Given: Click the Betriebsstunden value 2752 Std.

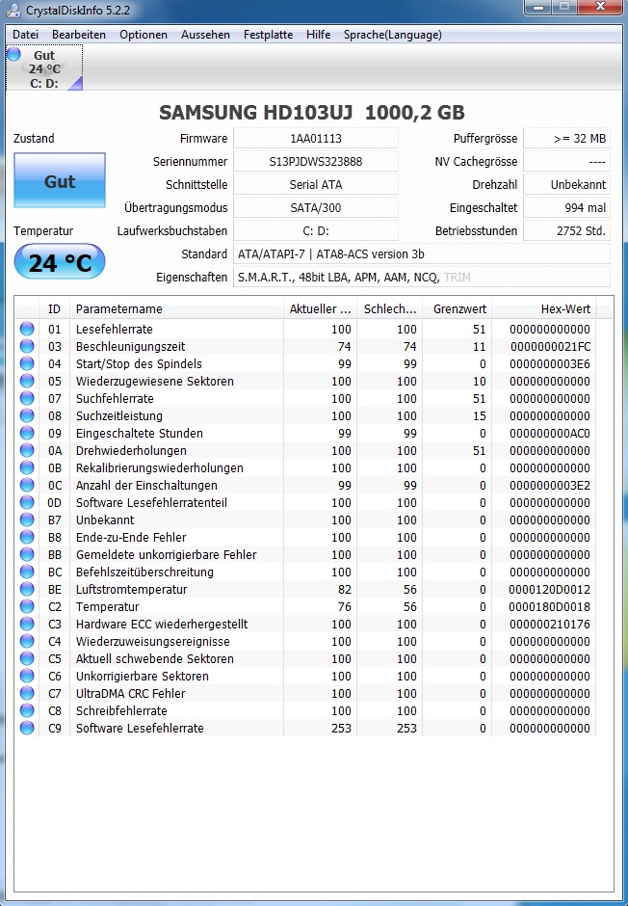Looking at the screenshot, I should pos(566,230).
